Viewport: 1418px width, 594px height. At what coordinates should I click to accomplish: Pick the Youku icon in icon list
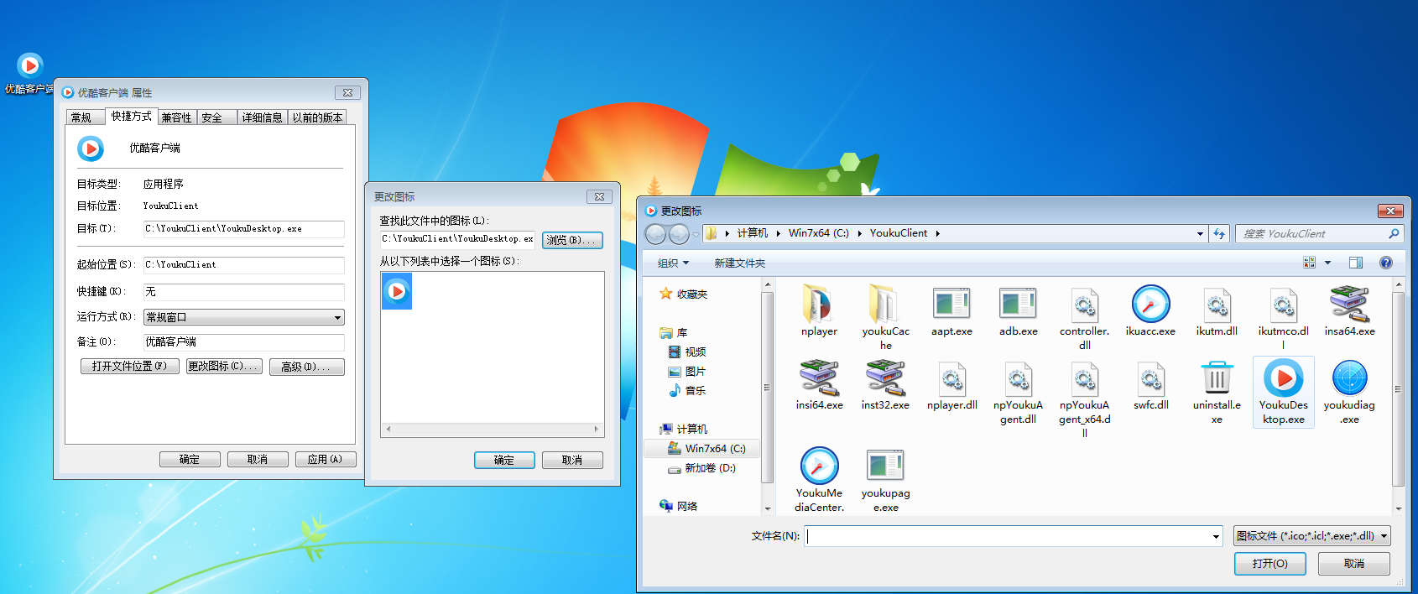point(397,291)
